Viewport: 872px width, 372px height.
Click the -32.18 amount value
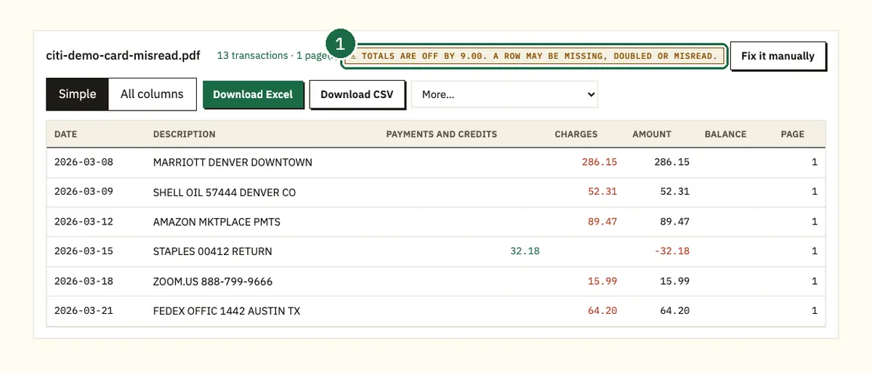click(x=672, y=251)
